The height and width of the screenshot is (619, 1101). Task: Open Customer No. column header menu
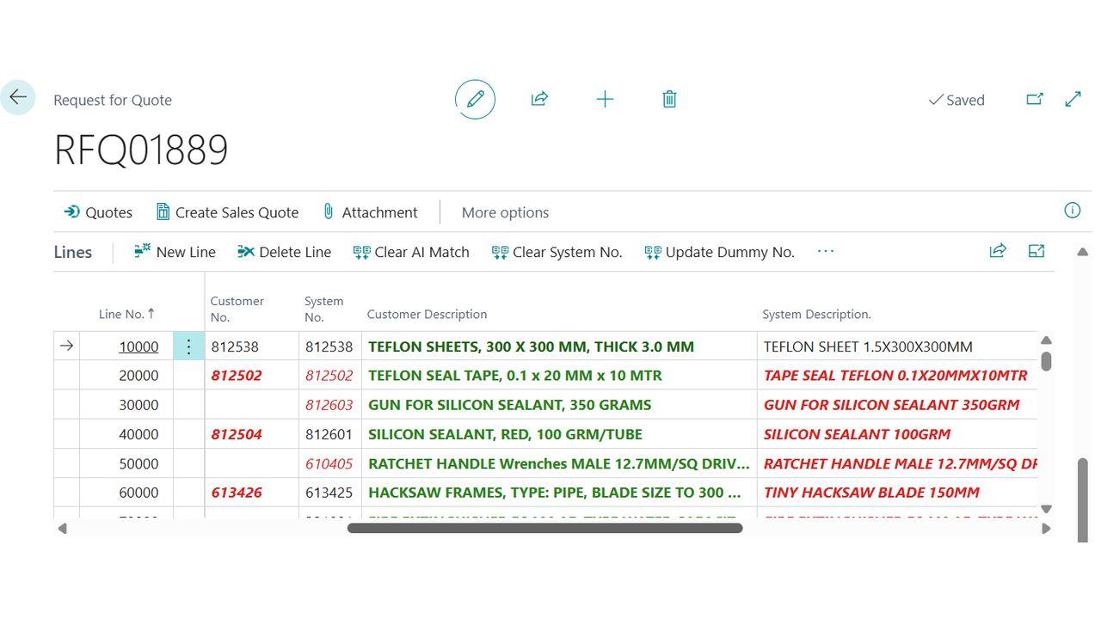237,309
